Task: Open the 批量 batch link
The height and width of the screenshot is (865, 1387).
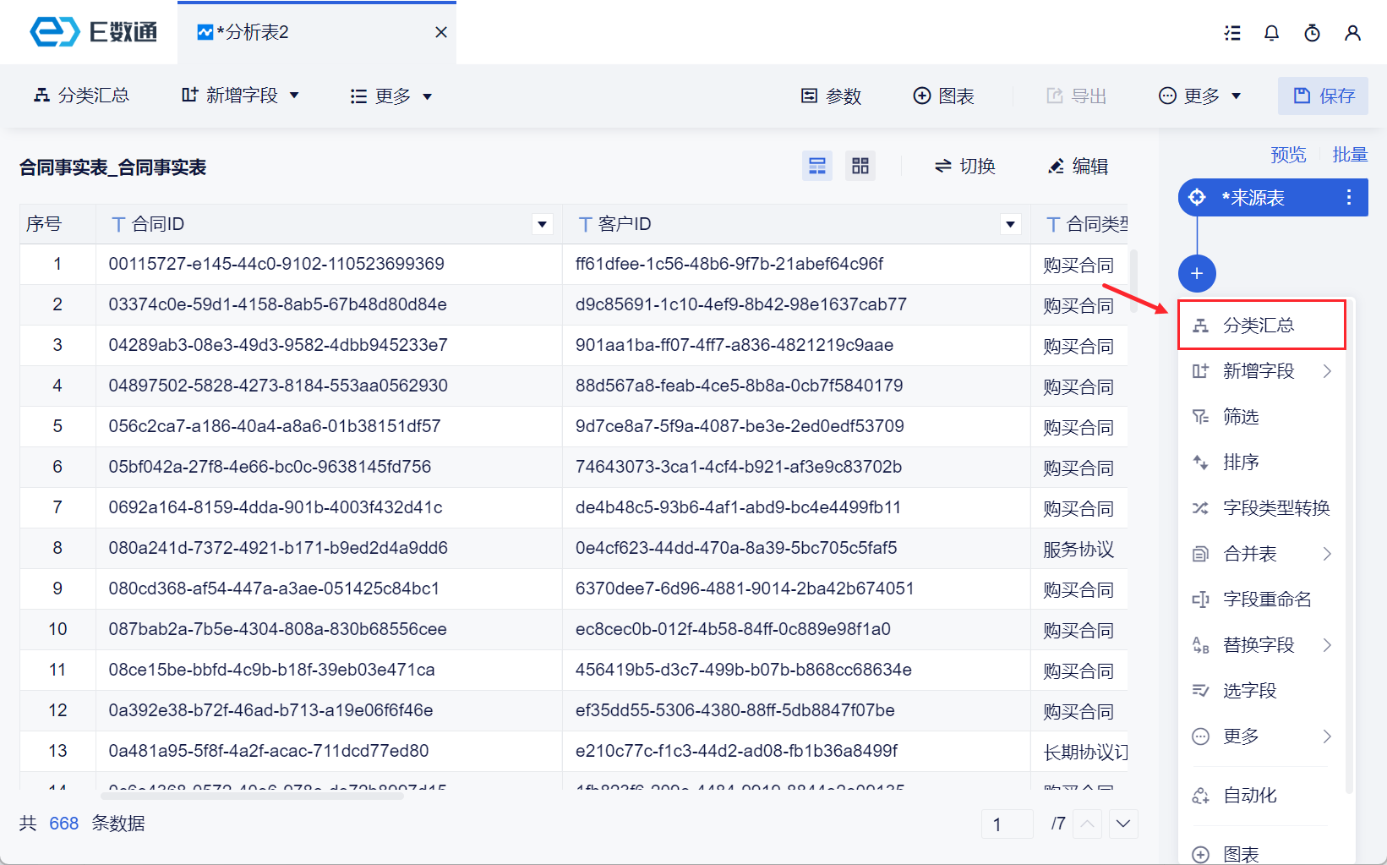Action: coord(1350,155)
